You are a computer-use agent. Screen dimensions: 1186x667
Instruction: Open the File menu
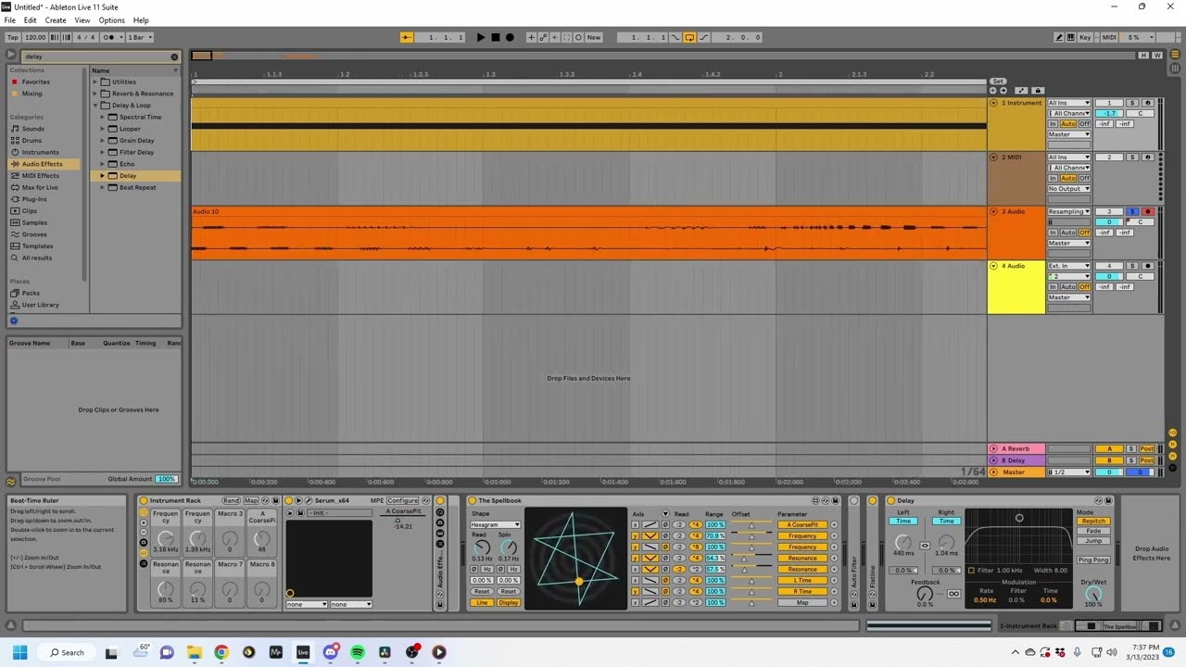tap(9, 20)
